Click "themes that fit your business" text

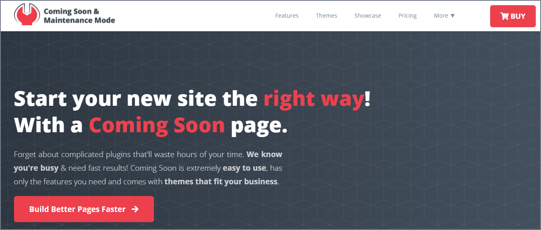(x=221, y=182)
